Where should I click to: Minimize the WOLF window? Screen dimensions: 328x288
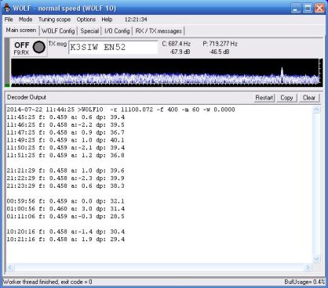tap(296, 8)
